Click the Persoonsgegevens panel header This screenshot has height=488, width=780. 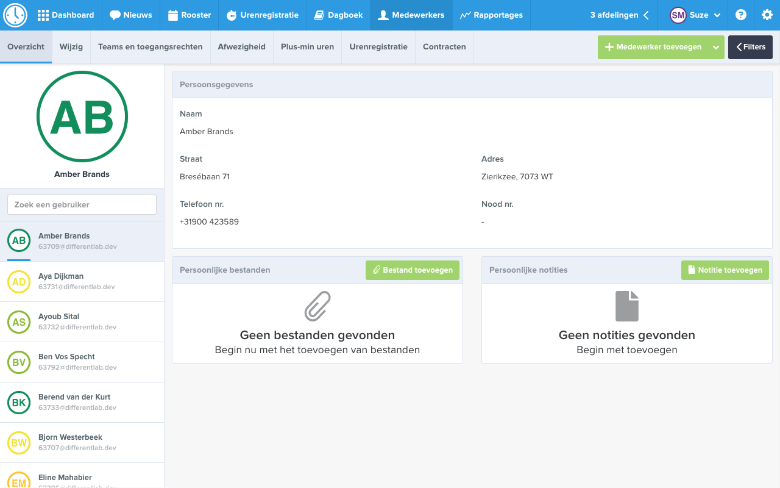point(472,85)
